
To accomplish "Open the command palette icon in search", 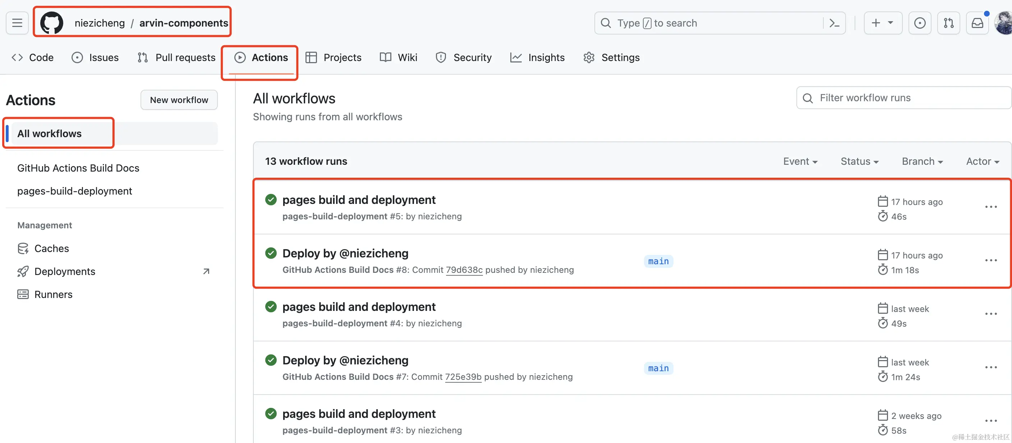I will click(x=834, y=23).
